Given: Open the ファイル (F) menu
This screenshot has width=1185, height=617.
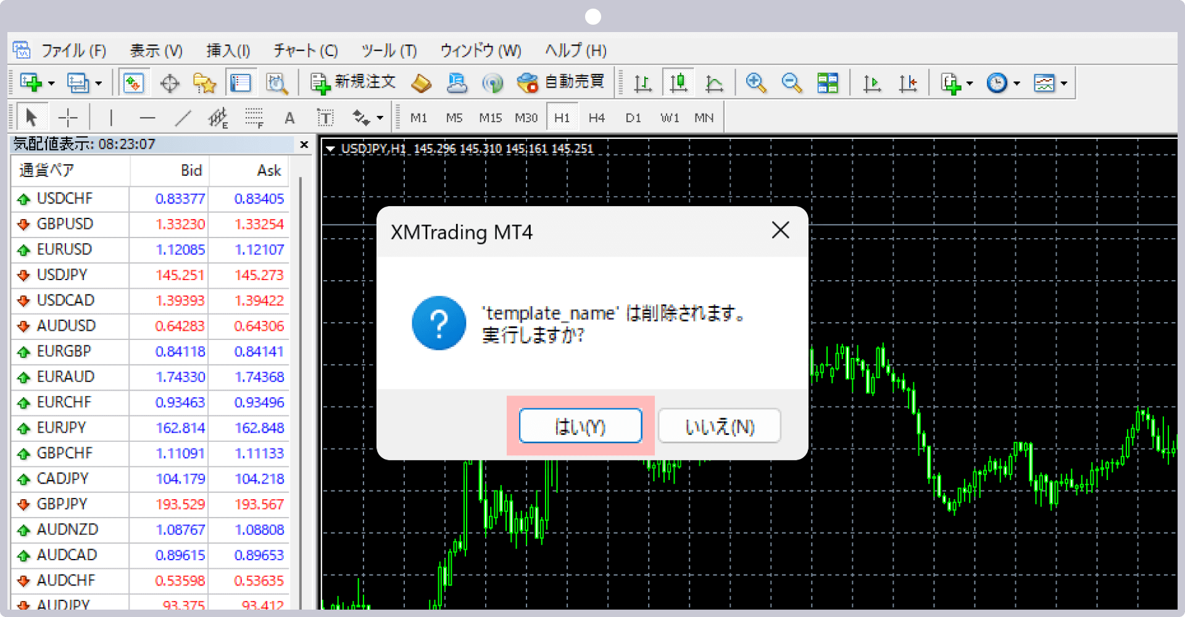Looking at the screenshot, I should (73, 51).
